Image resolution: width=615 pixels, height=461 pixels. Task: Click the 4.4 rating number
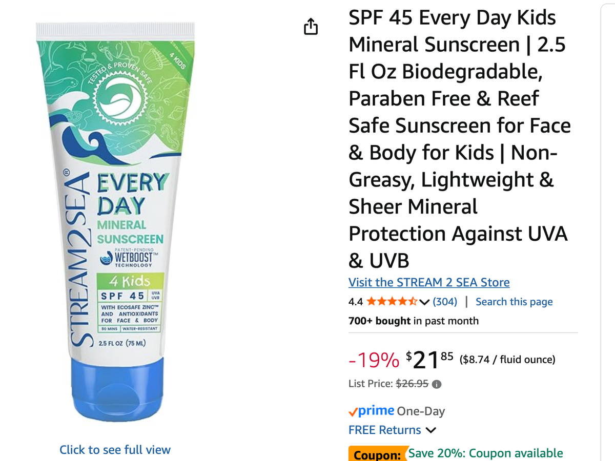(x=356, y=302)
